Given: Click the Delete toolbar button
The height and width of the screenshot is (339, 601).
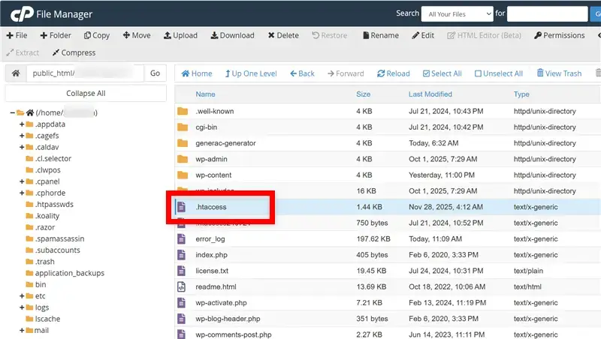Looking at the screenshot, I should [282, 35].
